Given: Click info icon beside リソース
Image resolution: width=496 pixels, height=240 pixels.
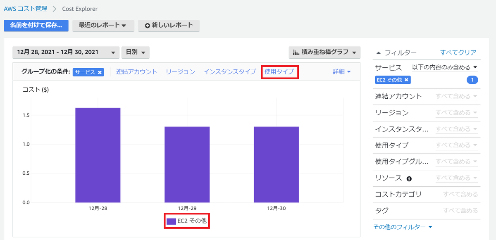Looking at the screenshot, I should 409,178.
